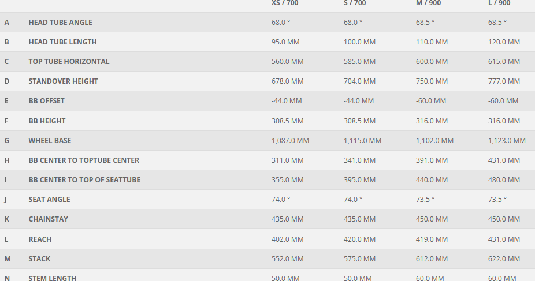
Task: Click the S / 700 size header
Action: [355, 3]
